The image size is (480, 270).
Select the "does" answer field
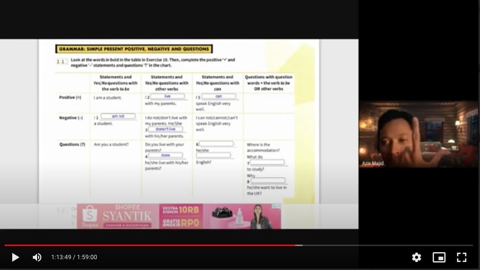[x=165, y=155]
